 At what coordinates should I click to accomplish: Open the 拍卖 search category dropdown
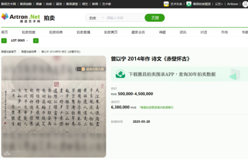pyautogui.click(x=97, y=18)
